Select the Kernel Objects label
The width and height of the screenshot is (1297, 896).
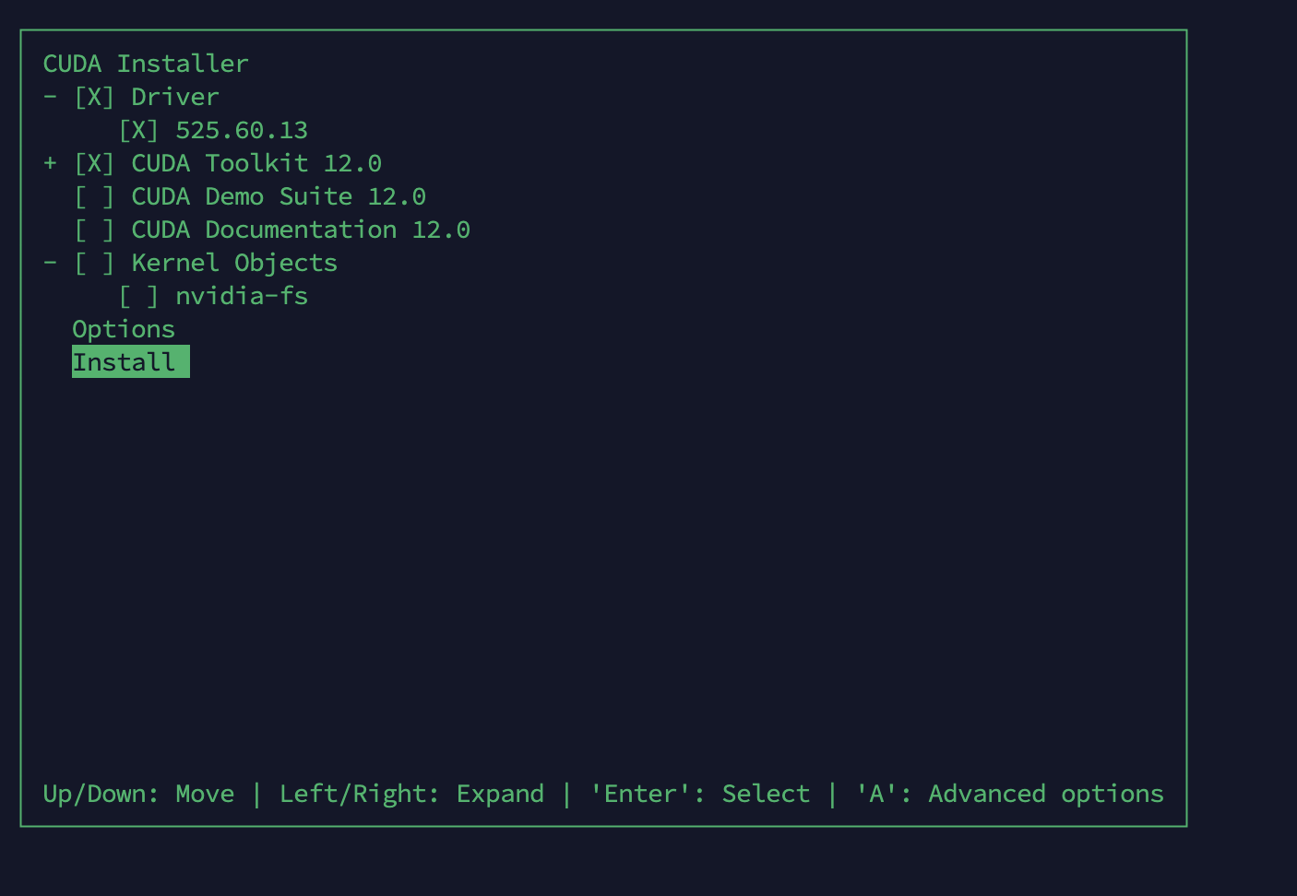click(x=234, y=263)
